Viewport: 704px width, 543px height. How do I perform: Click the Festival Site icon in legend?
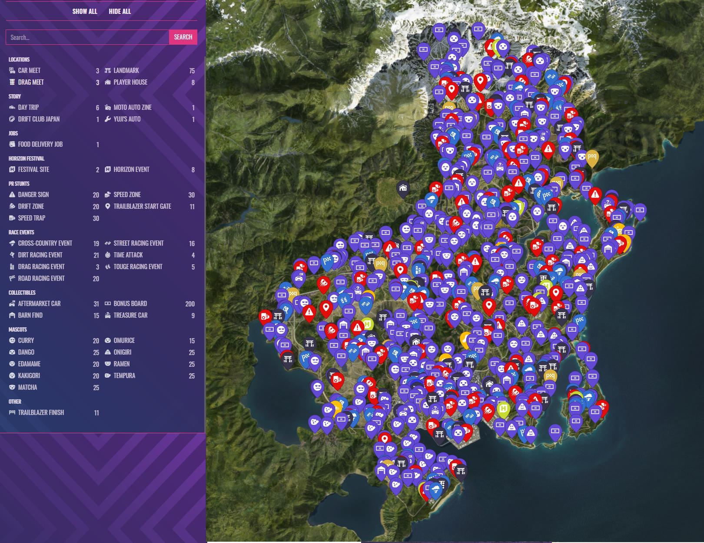click(12, 169)
